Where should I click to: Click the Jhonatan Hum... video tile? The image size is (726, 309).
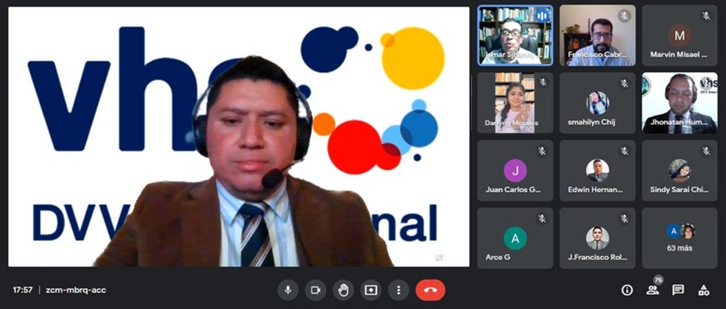tap(680, 102)
